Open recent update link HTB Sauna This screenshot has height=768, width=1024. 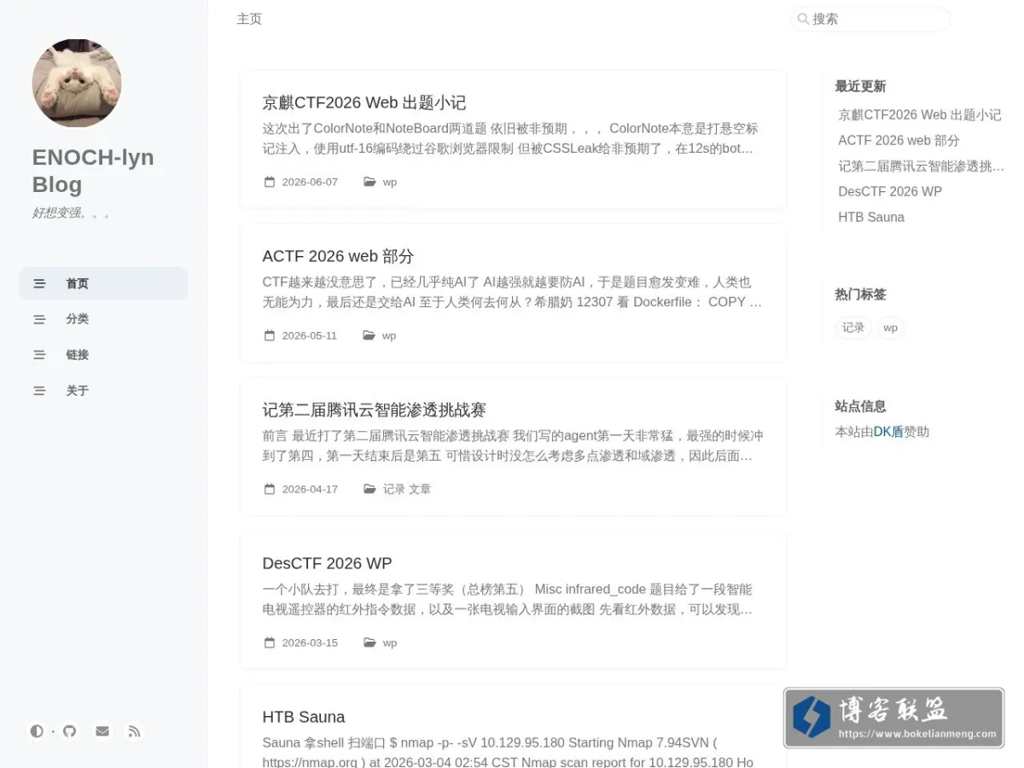tap(871, 217)
